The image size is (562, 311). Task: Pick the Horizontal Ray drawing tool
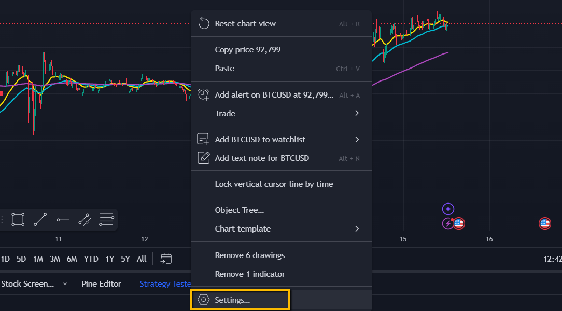pyautogui.click(x=63, y=219)
